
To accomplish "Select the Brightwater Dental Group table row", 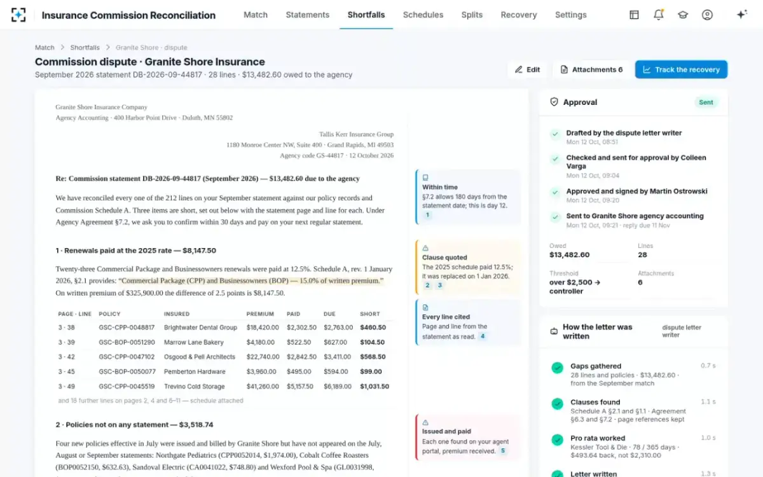I will (x=224, y=328).
